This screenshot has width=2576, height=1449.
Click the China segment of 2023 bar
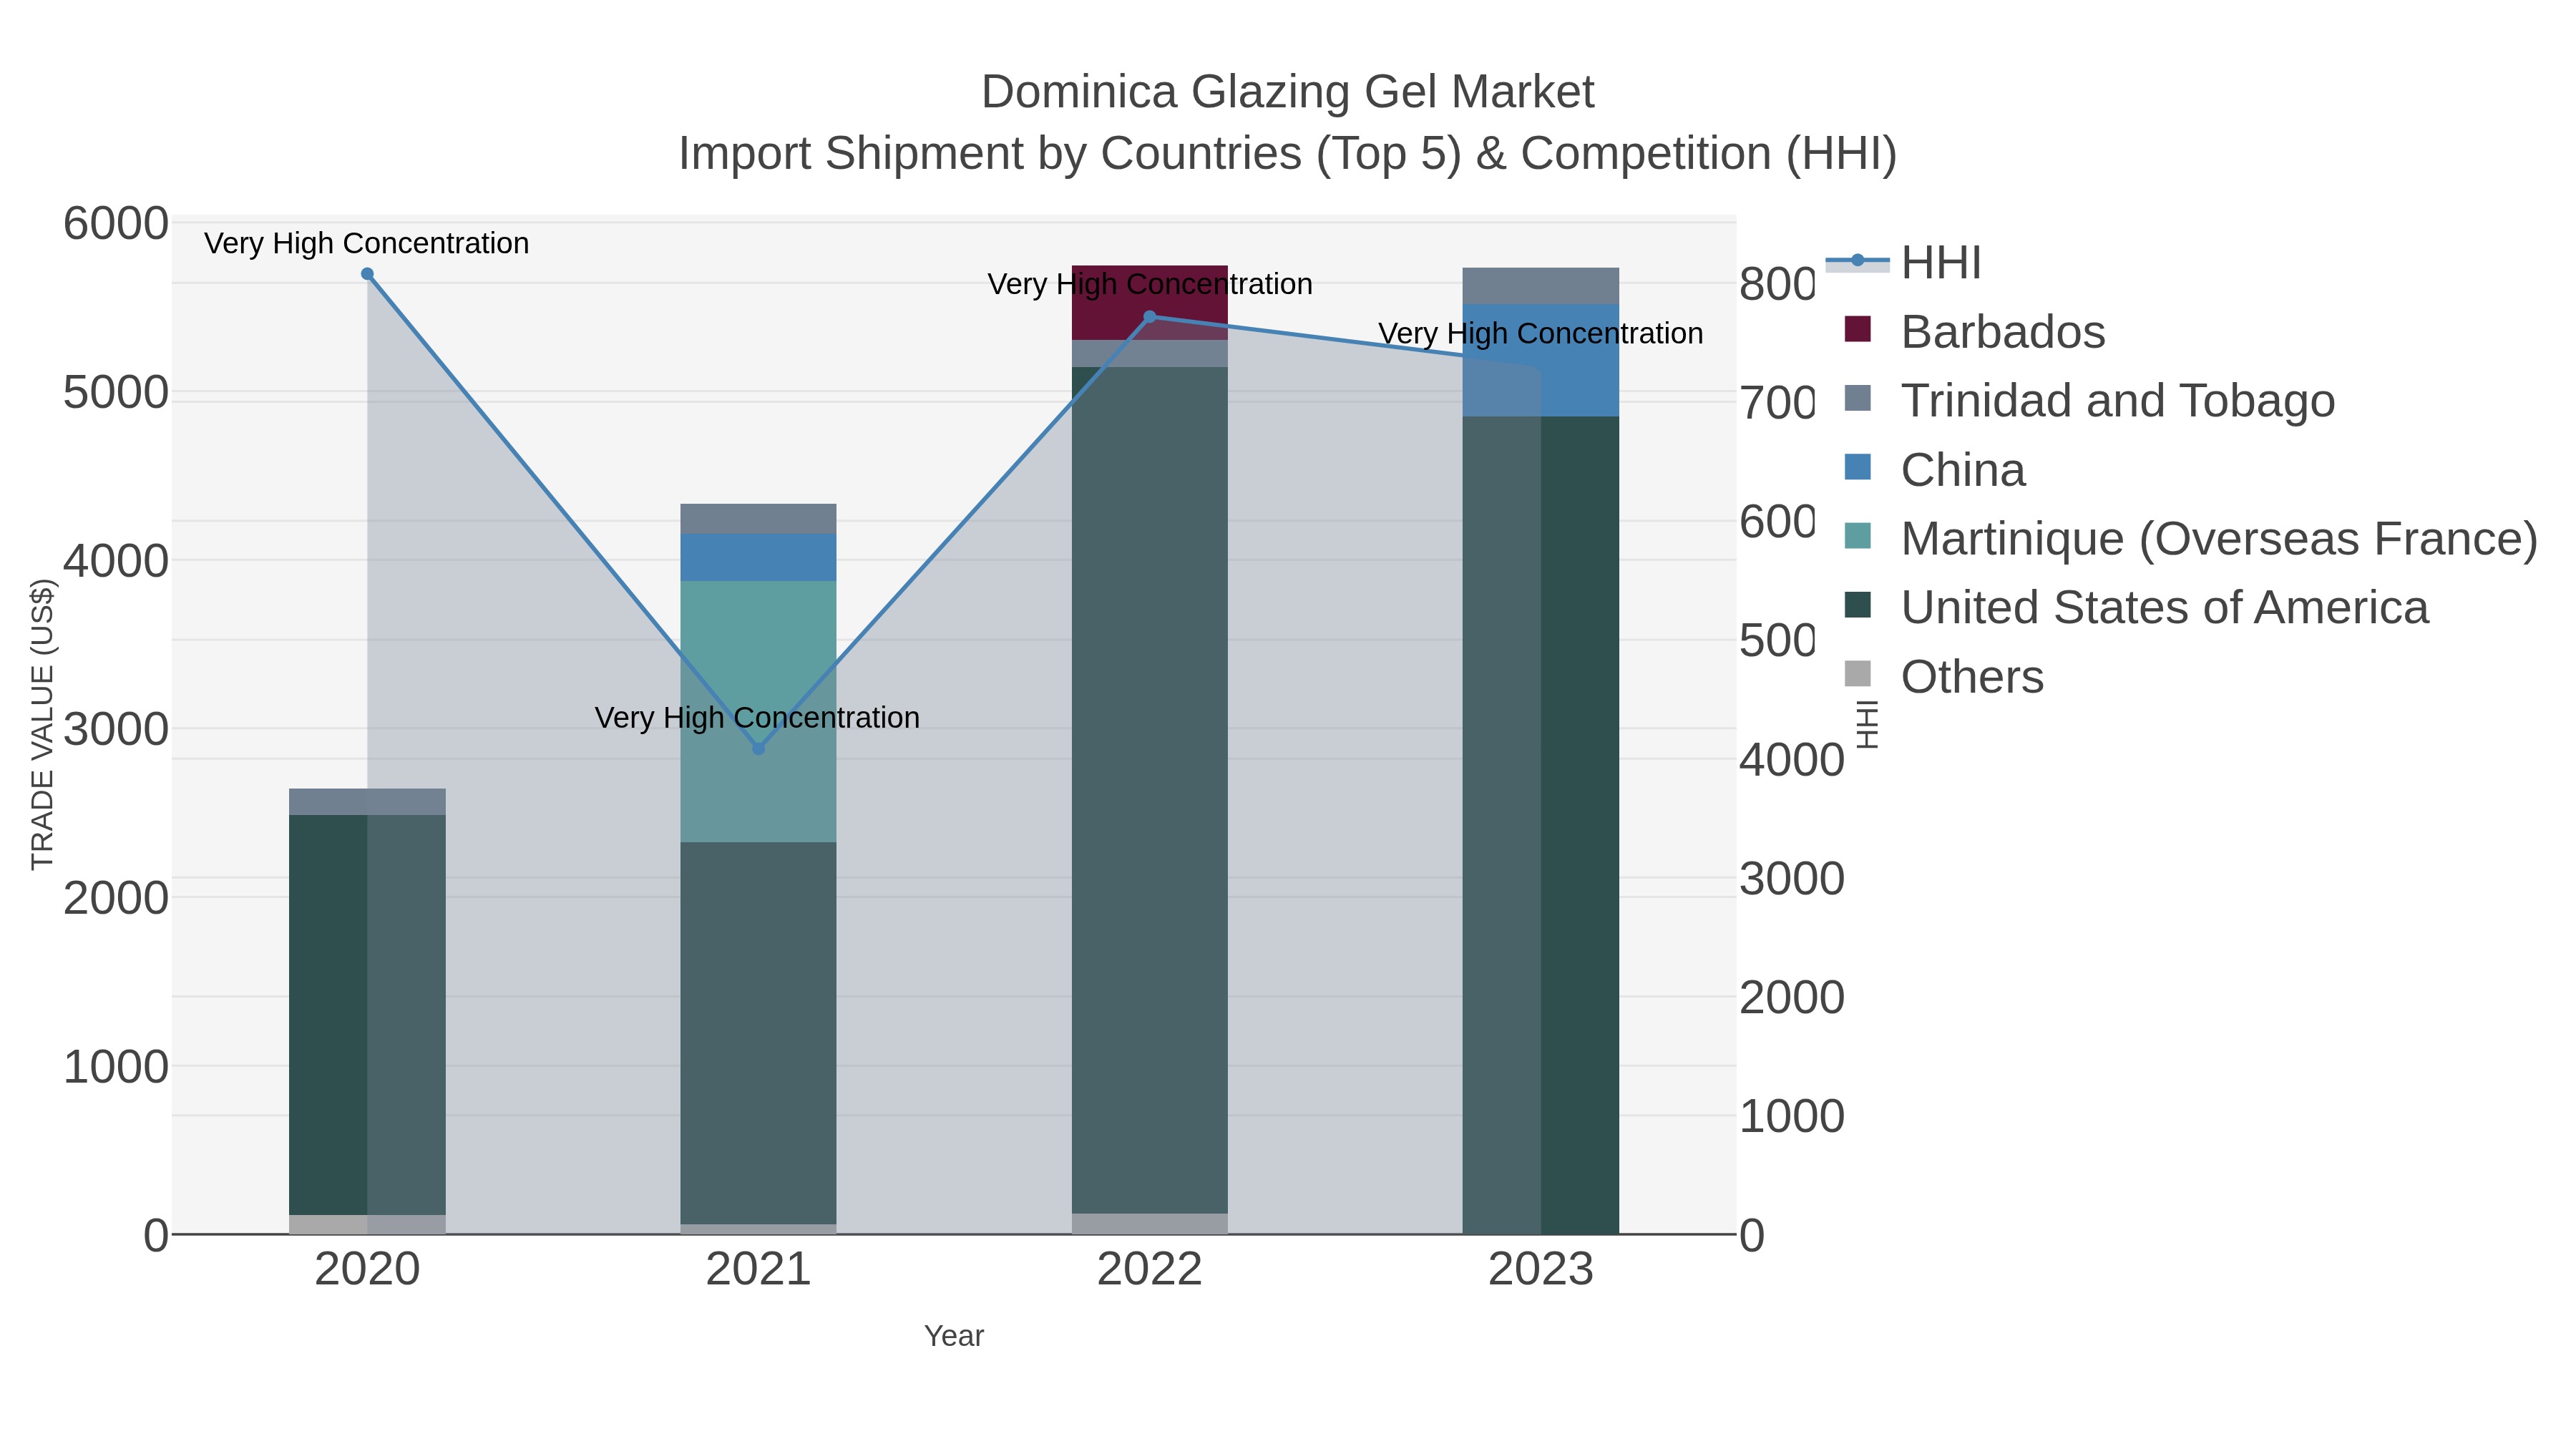tap(1541, 360)
